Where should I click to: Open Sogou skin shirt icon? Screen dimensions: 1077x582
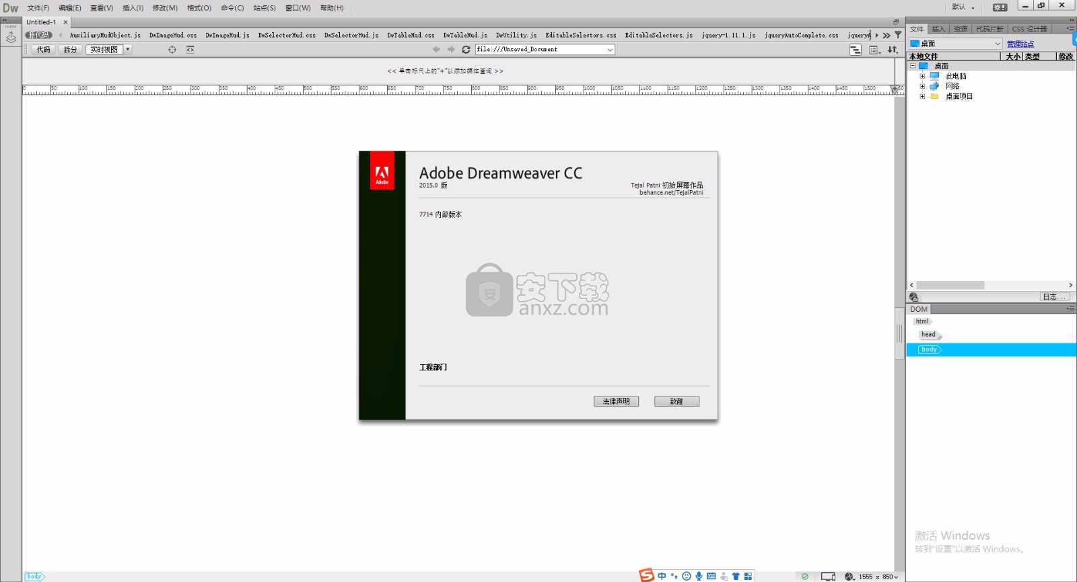[736, 576]
